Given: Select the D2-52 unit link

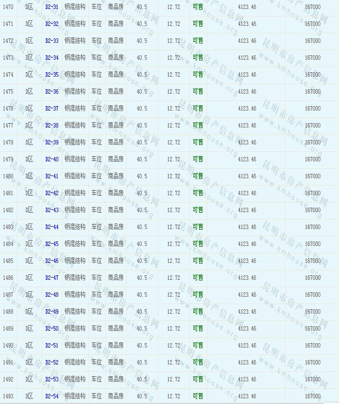Looking at the screenshot, I should (51, 362).
